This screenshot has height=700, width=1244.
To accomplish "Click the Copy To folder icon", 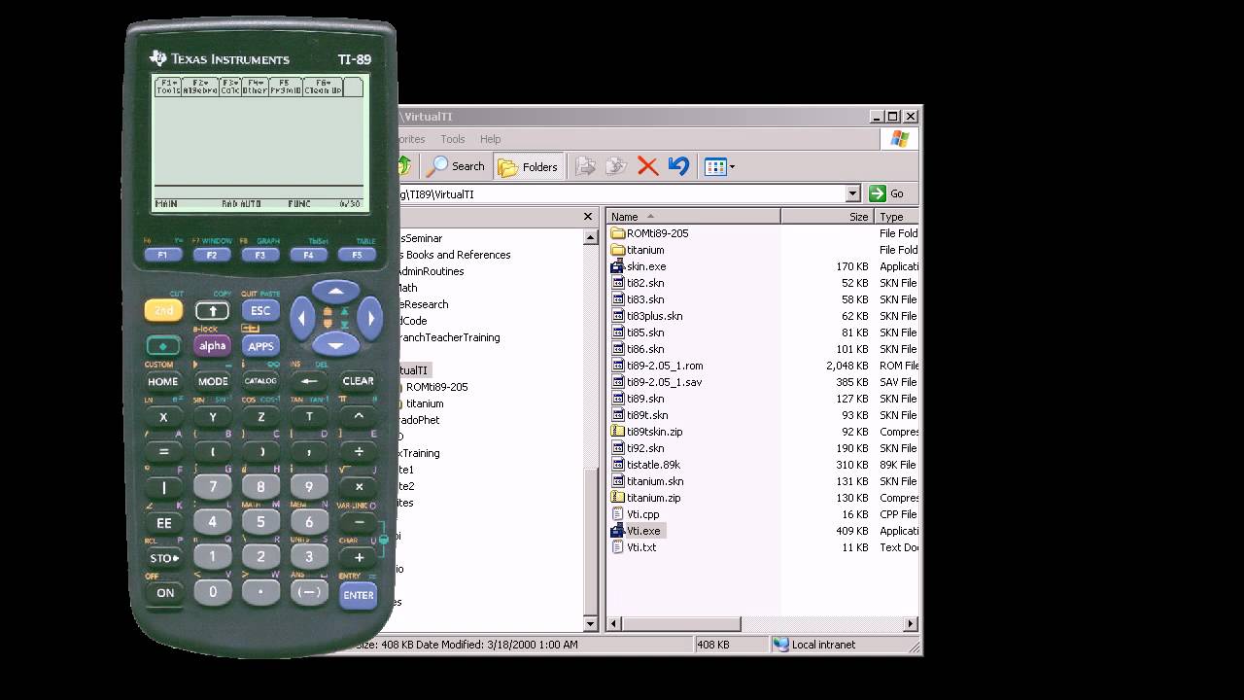I will 617,166.
